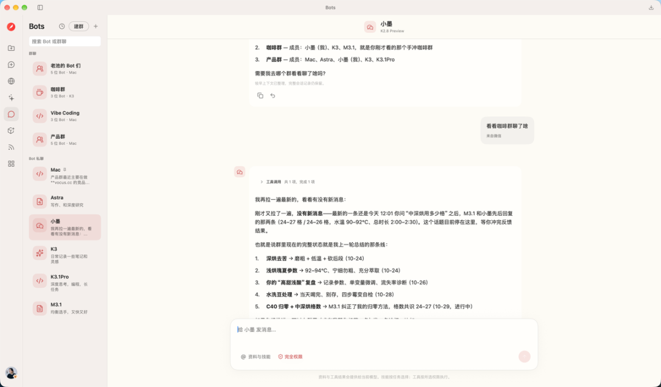Open the @ 资料与技能 picker

pos(255,356)
